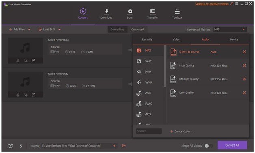Choose the WMA format in the list

click(x=148, y=82)
